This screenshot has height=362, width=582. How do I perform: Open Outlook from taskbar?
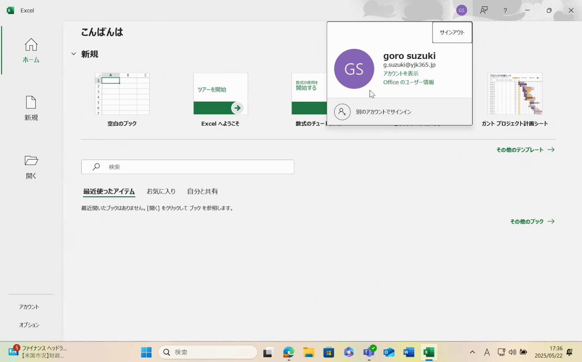click(x=389, y=352)
